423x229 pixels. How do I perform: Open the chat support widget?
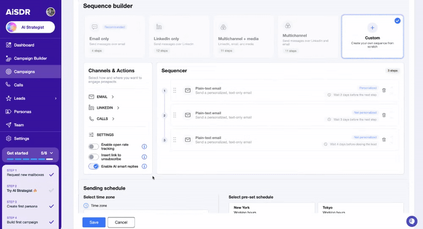tap(411, 221)
